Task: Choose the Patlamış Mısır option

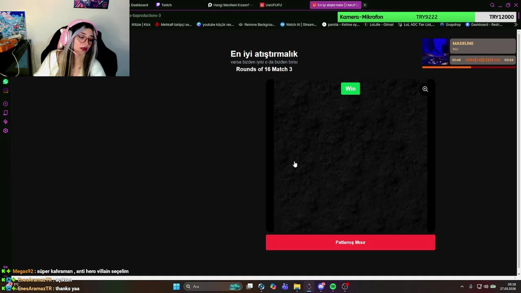Action: [x=350, y=243]
